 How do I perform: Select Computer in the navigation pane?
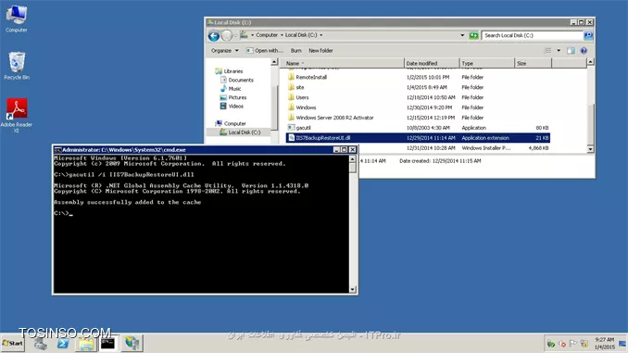coord(231,123)
